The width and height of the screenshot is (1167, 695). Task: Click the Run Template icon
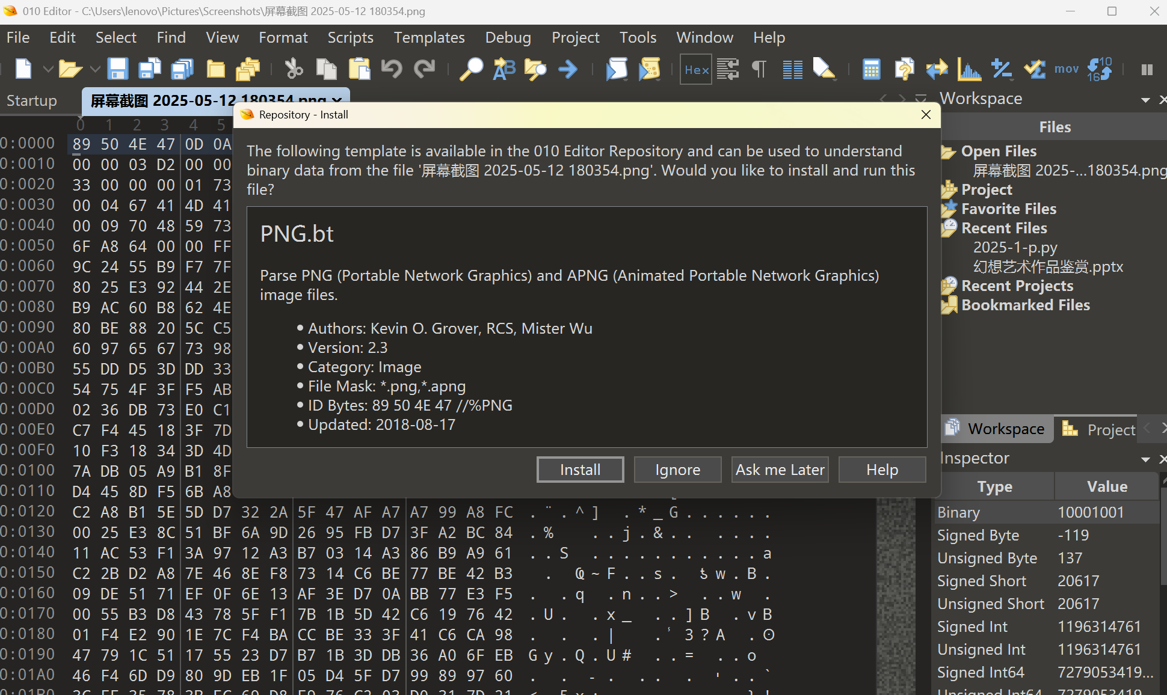point(649,69)
